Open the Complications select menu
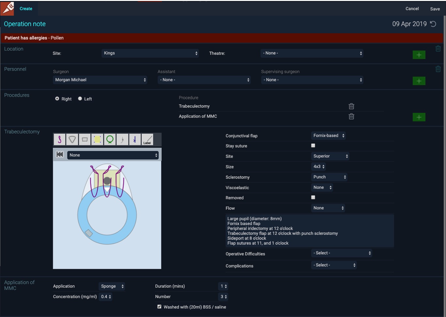Image resolution: width=446 pixels, height=317 pixels. pos(334,265)
